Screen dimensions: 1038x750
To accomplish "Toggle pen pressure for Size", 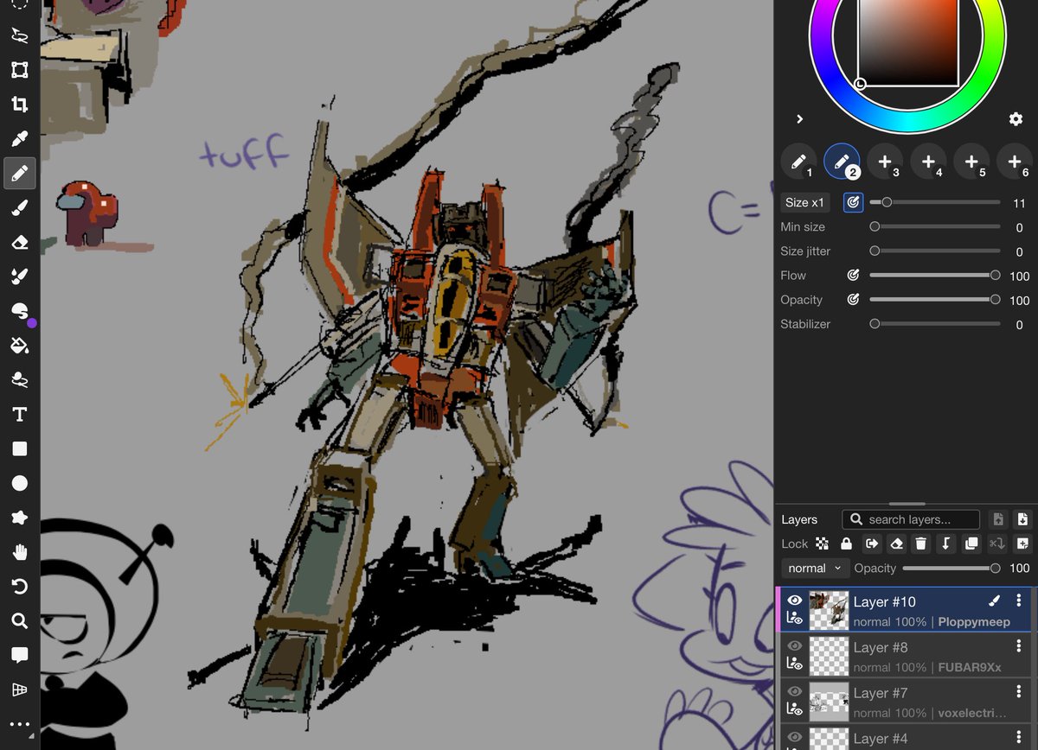I will coord(853,202).
